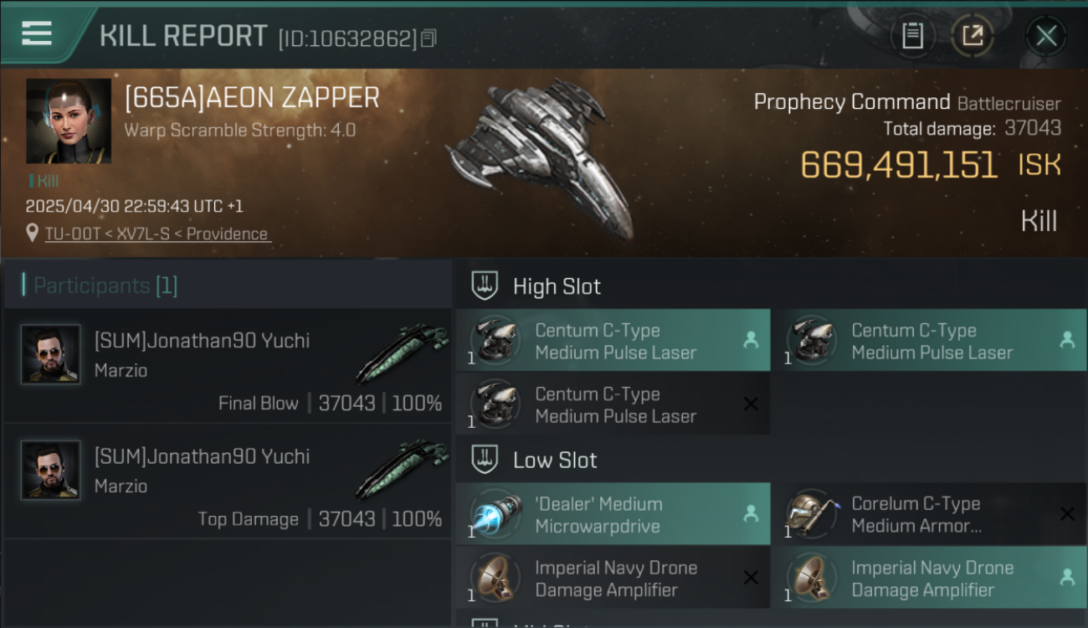Open the hamburger menu icon
The image size is (1088, 628).
(x=37, y=33)
